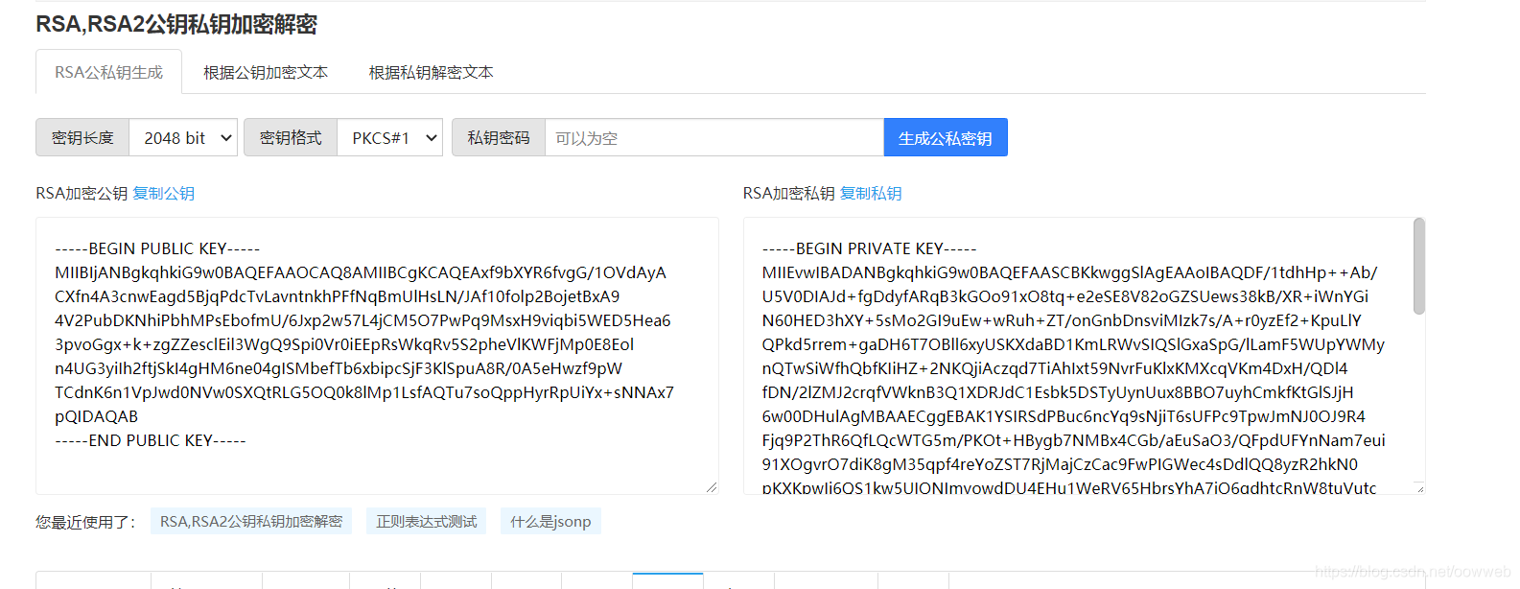Click the 密钥格式 label
Image resolution: width=1520 pixels, height=589 pixels.
click(291, 138)
